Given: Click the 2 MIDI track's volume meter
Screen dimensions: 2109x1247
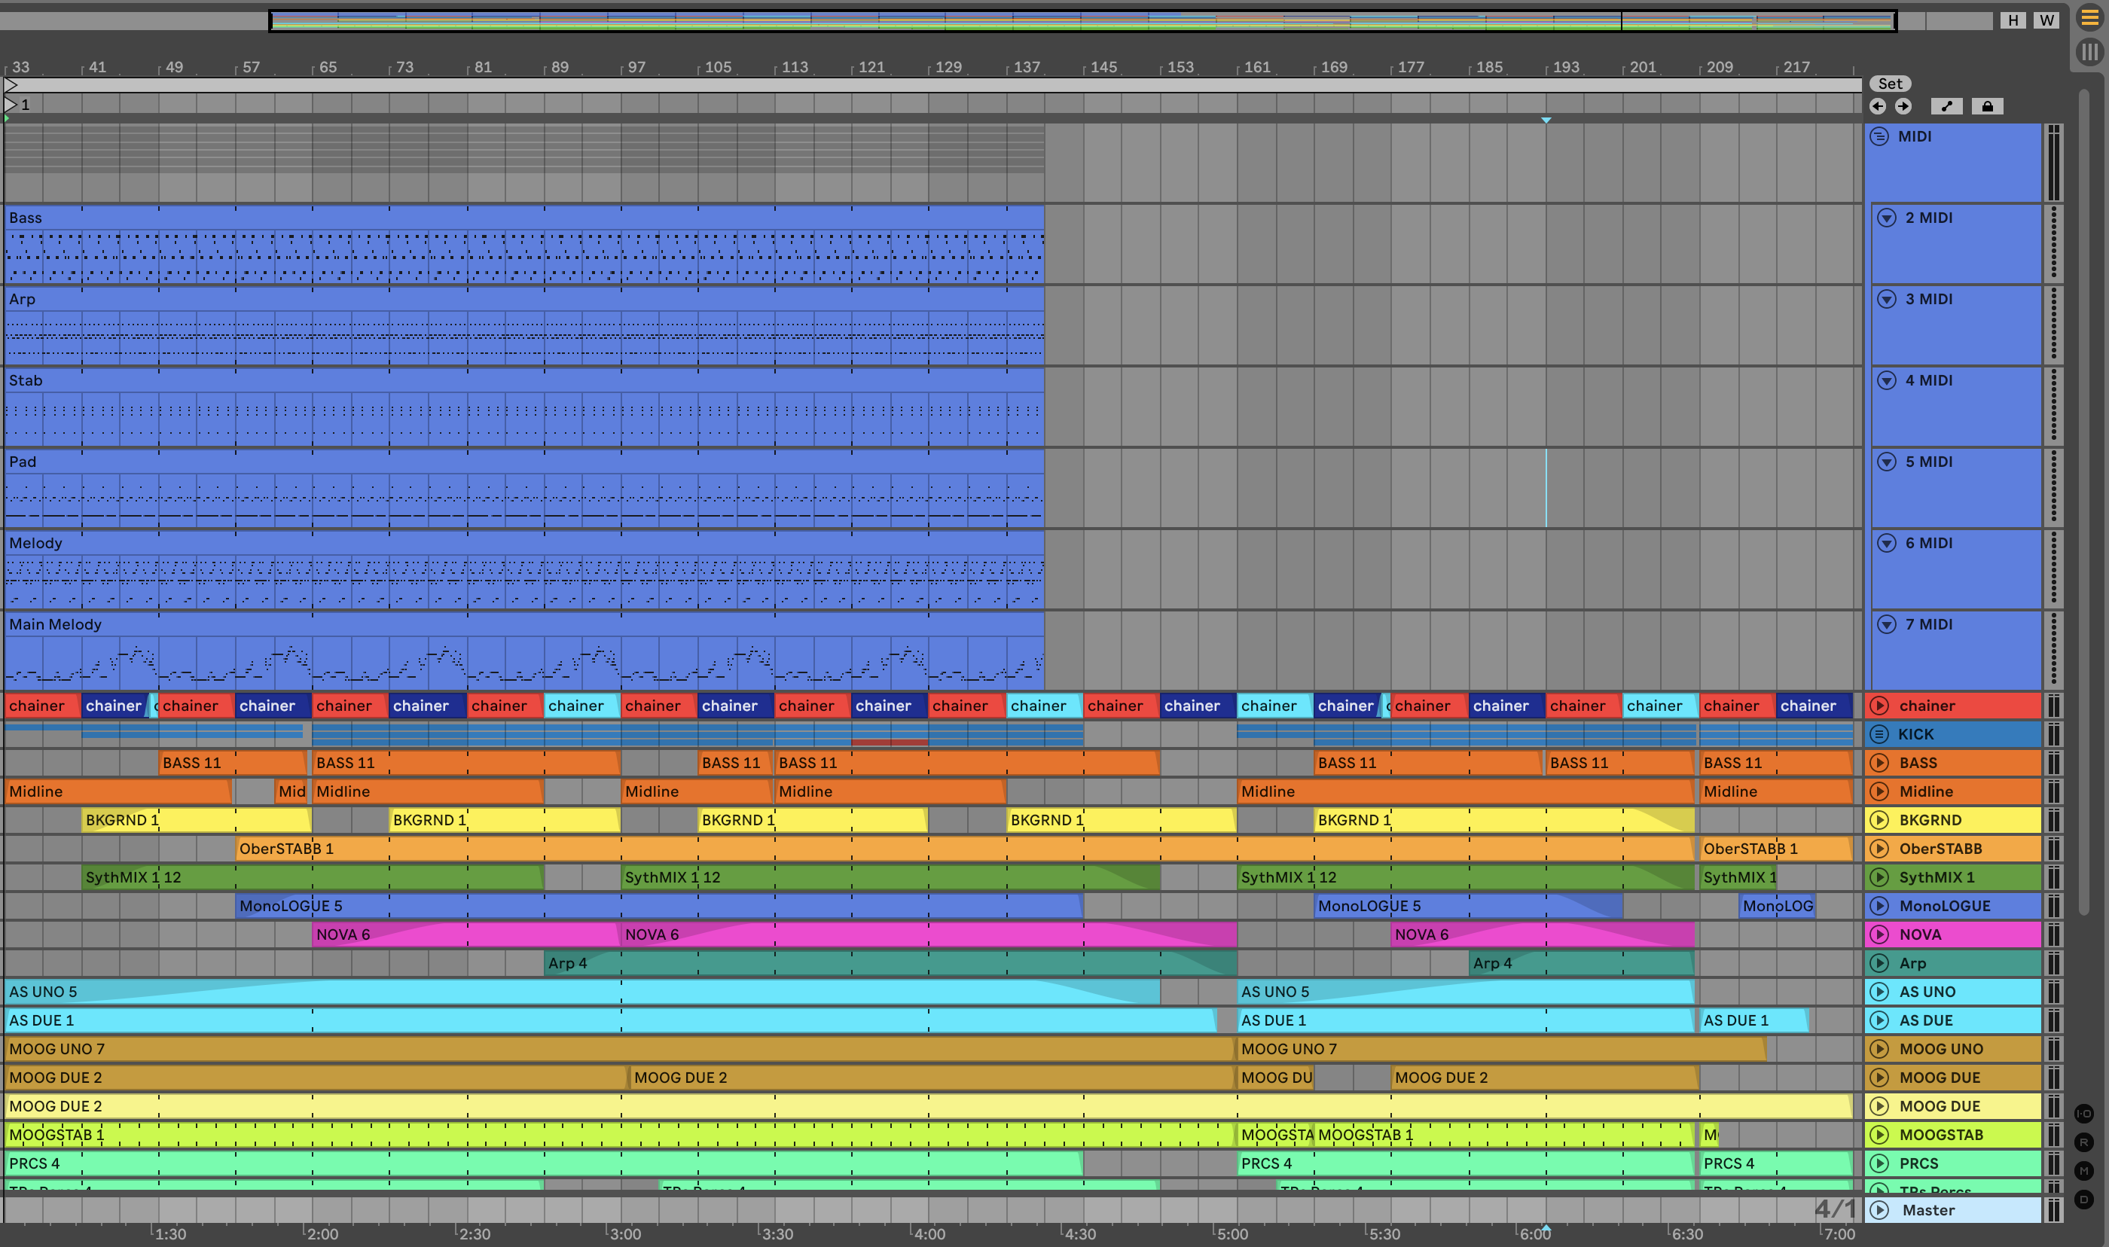Looking at the screenshot, I should click(2053, 244).
